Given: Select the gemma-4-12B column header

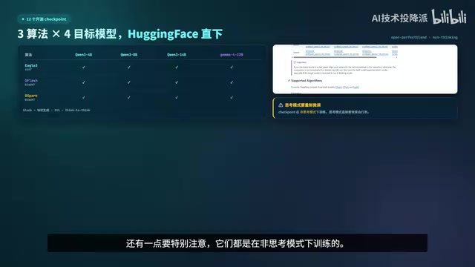Looking at the screenshot, I should (x=232, y=55).
